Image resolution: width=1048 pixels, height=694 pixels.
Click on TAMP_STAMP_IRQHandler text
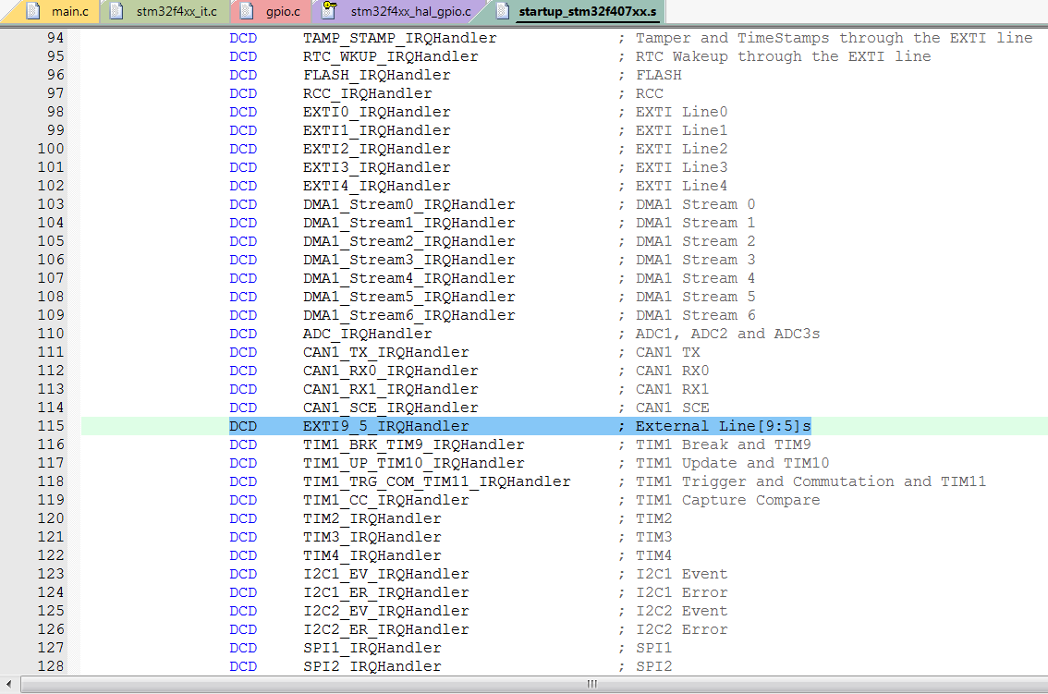tap(399, 38)
